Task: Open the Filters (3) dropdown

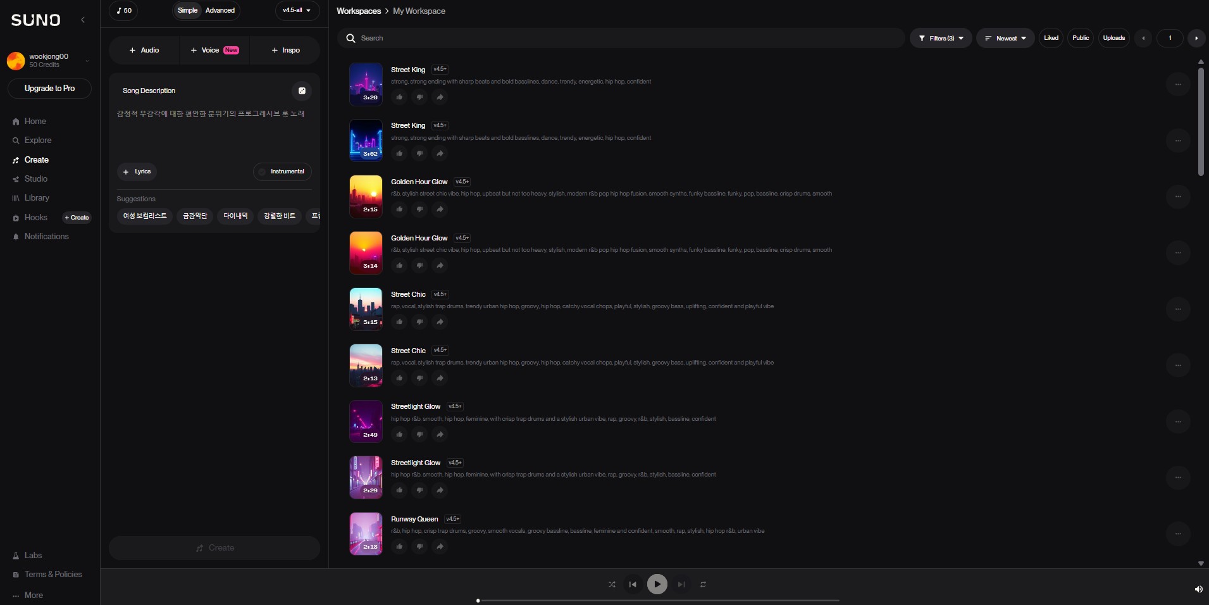Action: click(941, 38)
